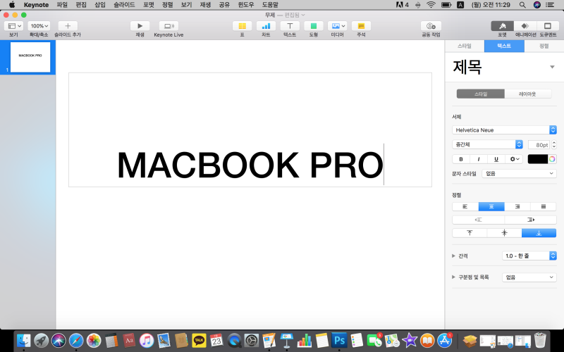This screenshot has width=564, height=352.
Task: Toggle underline with the U button
Action: pyautogui.click(x=496, y=159)
